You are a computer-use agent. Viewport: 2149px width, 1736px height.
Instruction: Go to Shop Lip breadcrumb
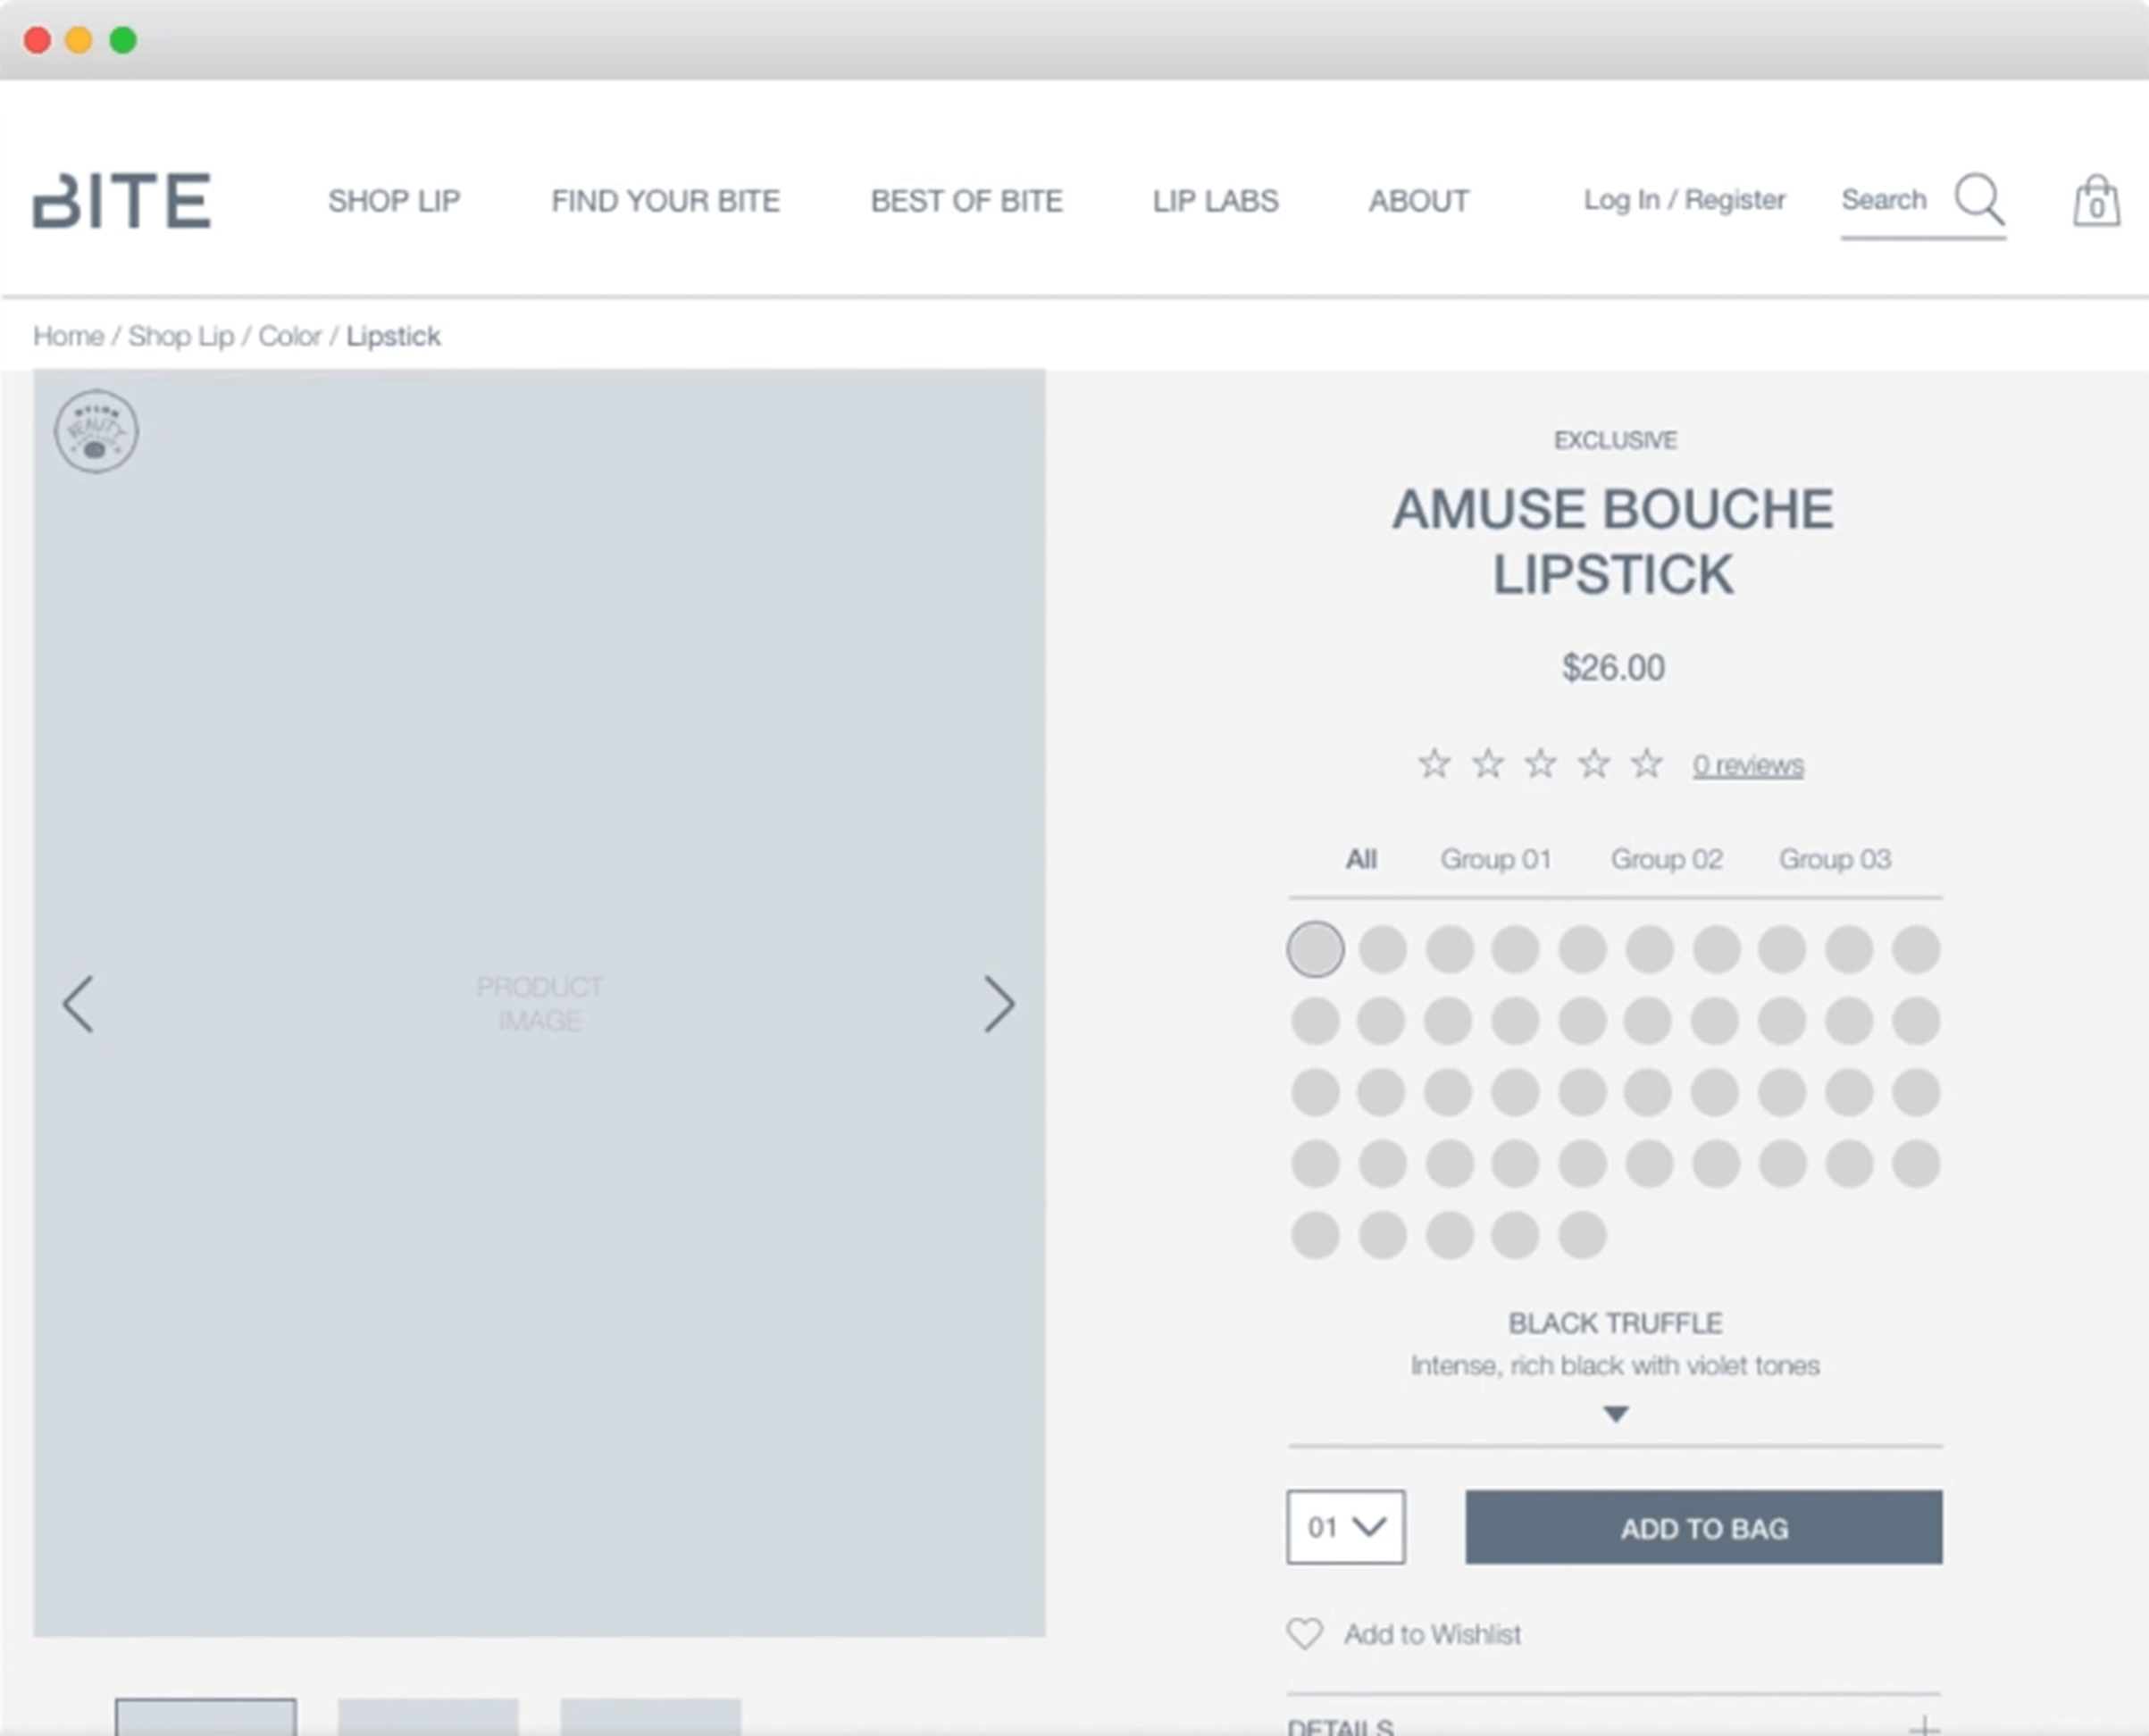(x=181, y=336)
